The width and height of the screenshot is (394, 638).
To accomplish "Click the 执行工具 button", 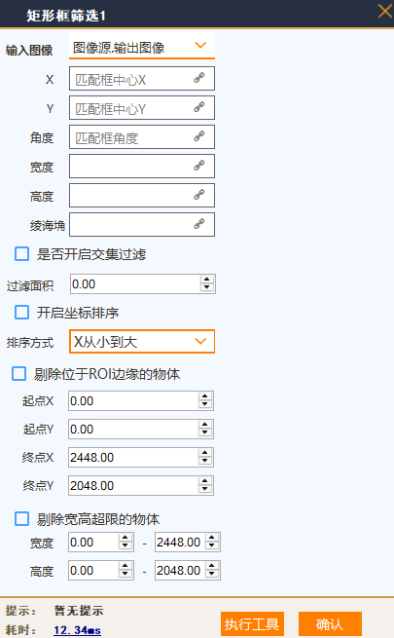I will [x=252, y=624].
